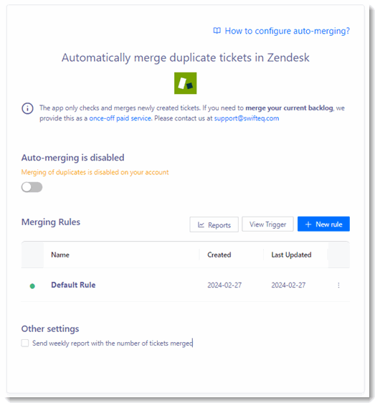
Task: Click the book icon beside the help link
Action: 217,31
